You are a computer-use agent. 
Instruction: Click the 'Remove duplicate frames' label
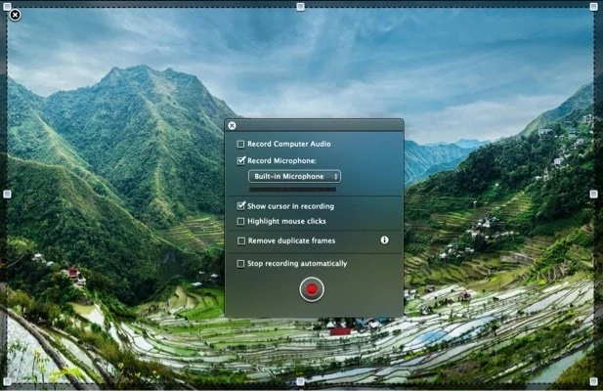pos(291,240)
